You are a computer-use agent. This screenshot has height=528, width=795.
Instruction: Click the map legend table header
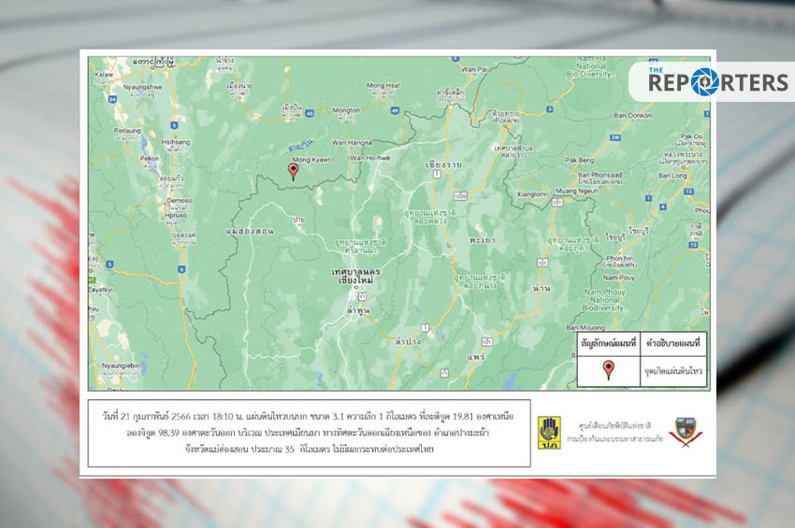640,343
